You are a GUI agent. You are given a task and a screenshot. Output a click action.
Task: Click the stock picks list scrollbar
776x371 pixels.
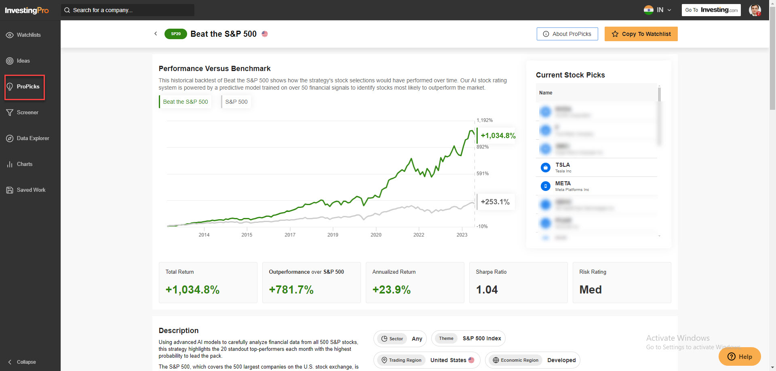point(659,95)
